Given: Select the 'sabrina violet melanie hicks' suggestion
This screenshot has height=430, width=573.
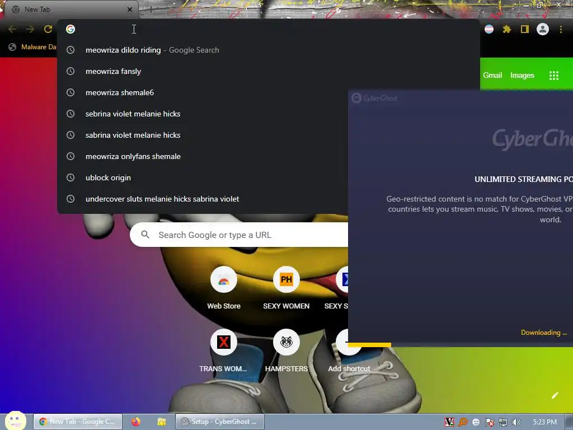Looking at the screenshot, I should pyautogui.click(x=203, y=135).
